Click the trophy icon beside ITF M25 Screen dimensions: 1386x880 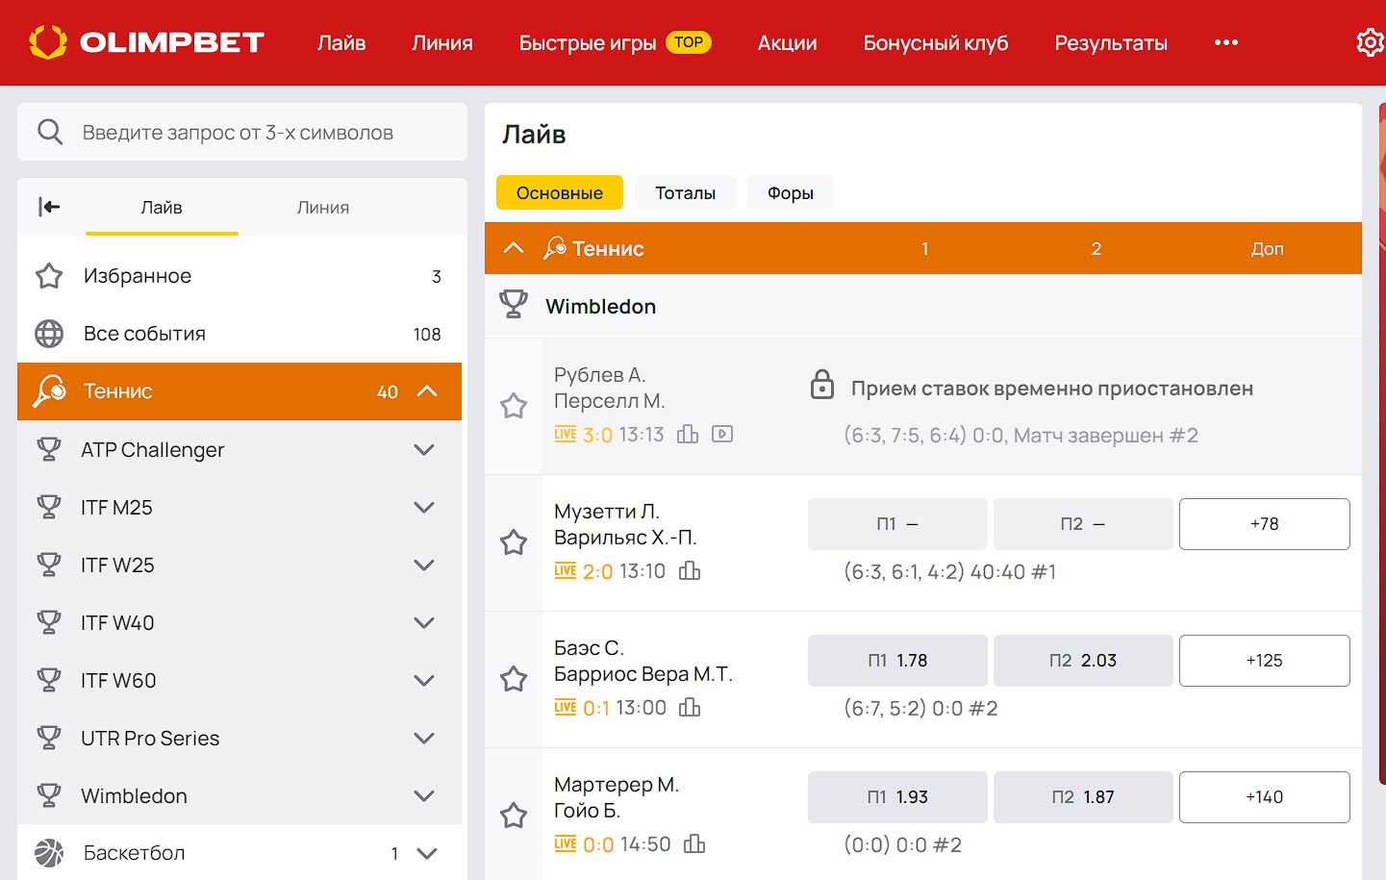click(48, 507)
